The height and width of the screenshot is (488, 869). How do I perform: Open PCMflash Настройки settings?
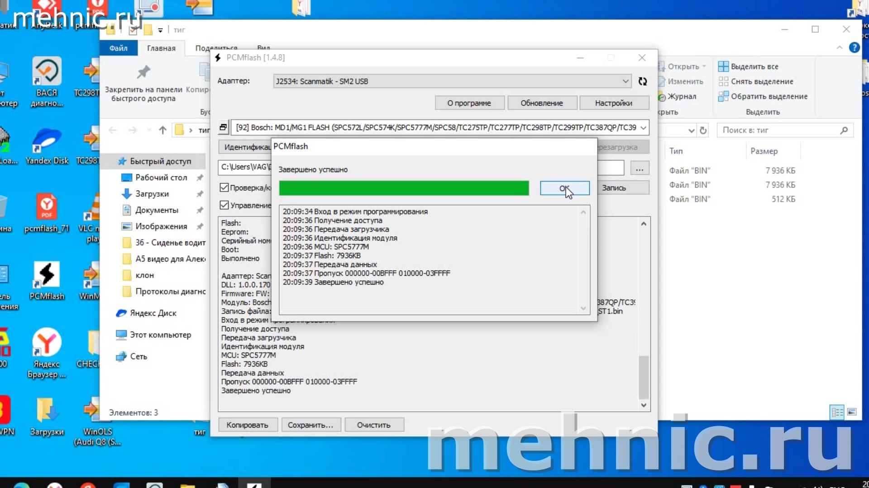coord(614,103)
